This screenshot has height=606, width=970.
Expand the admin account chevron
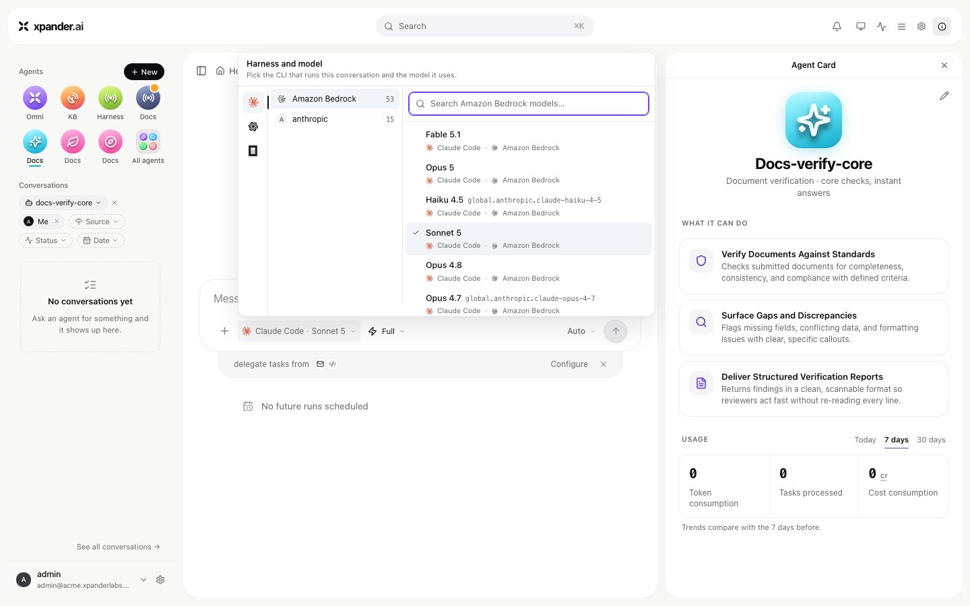(143, 580)
